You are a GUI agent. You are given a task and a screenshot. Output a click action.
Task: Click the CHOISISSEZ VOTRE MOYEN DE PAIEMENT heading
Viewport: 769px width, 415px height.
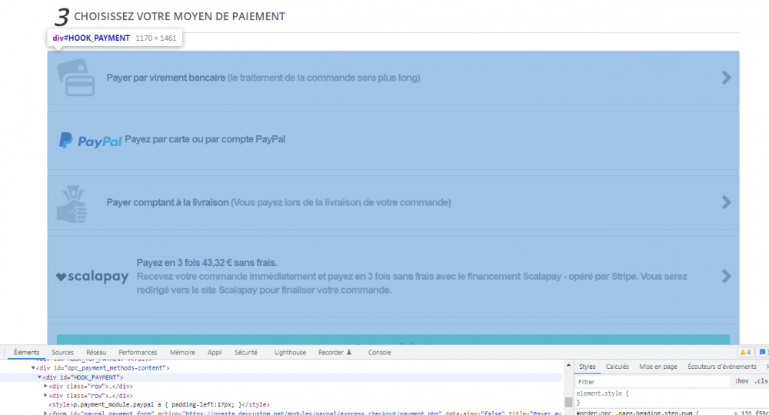click(179, 16)
